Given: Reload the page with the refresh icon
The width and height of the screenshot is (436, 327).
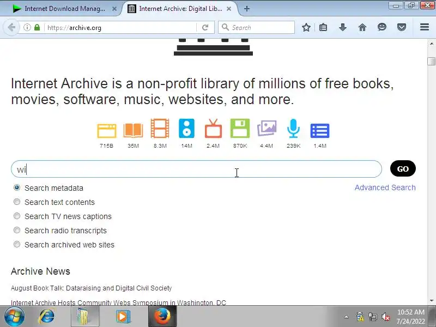Looking at the screenshot, I should (205, 27).
